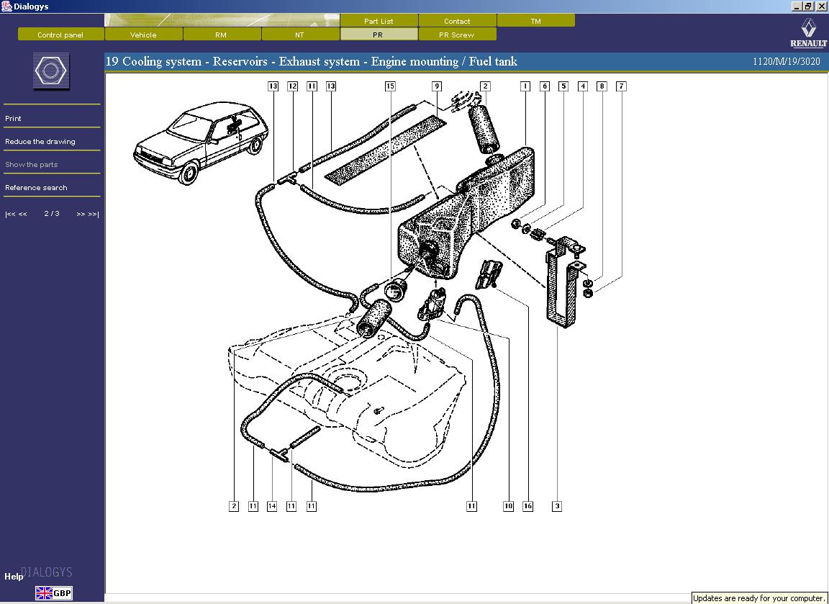Screen dimensions: 829x604
Task: Select callout 8 in the diagram
Action: click(x=602, y=86)
